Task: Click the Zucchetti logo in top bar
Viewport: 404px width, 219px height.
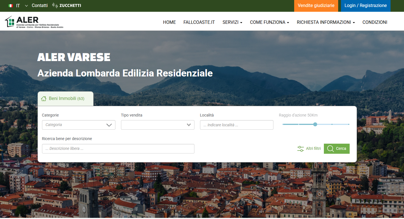Action: coord(67,6)
